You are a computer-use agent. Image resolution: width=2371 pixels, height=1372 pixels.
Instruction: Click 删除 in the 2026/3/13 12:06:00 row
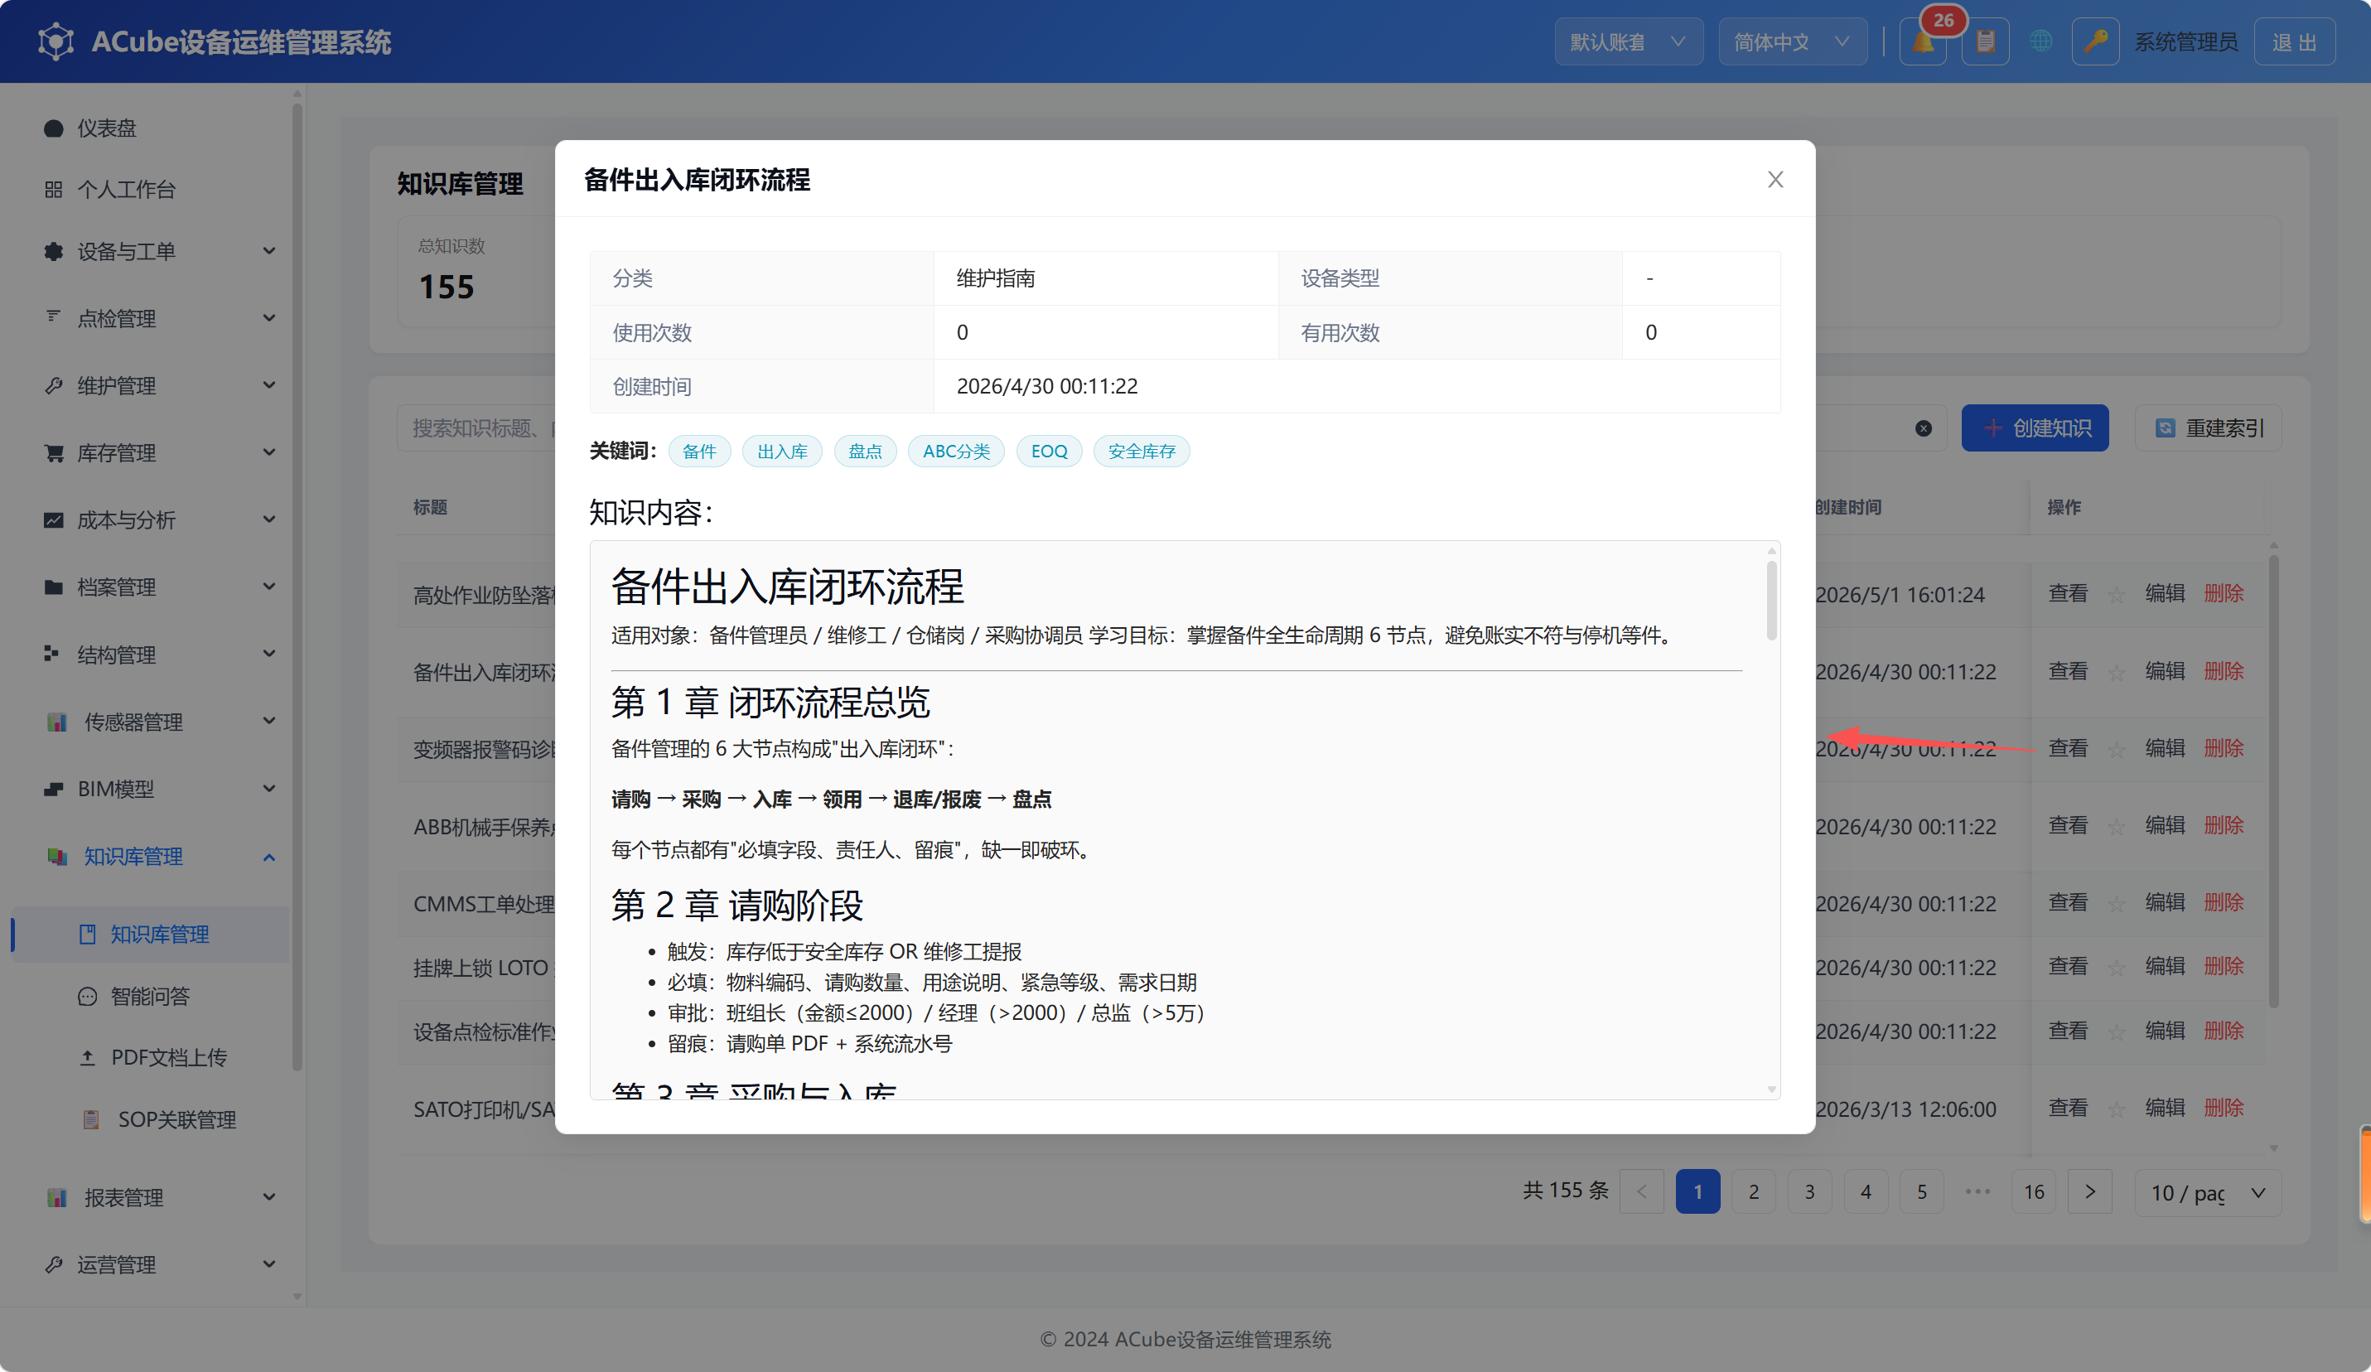[x=2224, y=1109]
